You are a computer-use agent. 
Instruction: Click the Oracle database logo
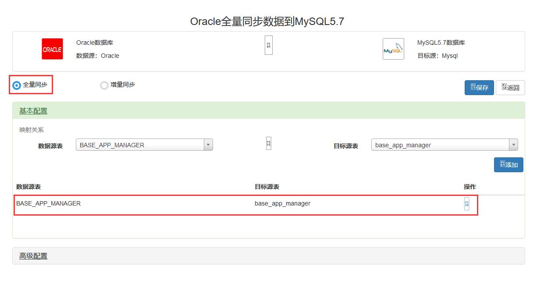(52, 49)
